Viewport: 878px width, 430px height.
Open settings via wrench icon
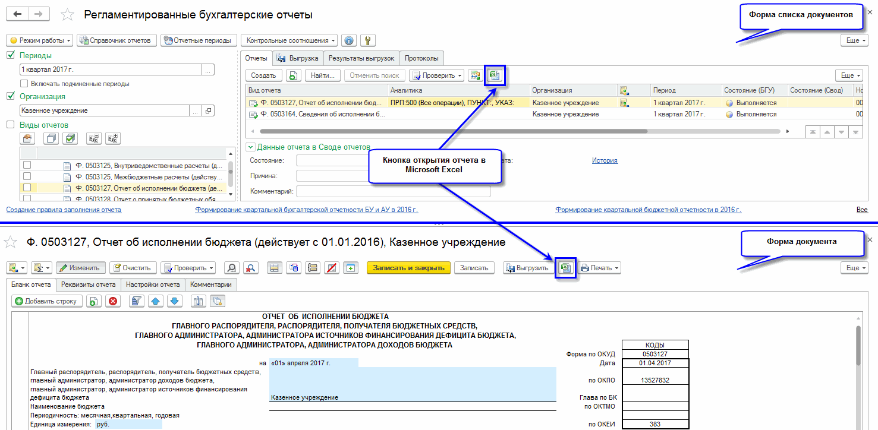pos(368,40)
